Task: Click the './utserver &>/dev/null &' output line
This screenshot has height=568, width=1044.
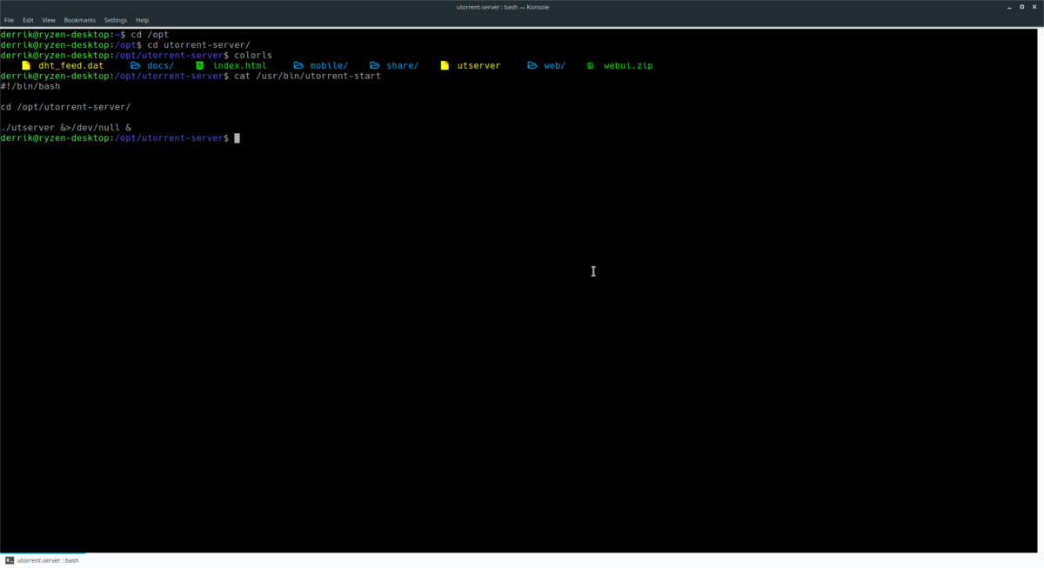Action: (x=66, y=127)
